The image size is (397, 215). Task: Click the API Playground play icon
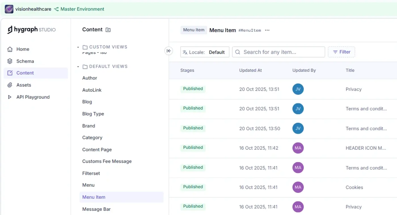coord(10,97)
